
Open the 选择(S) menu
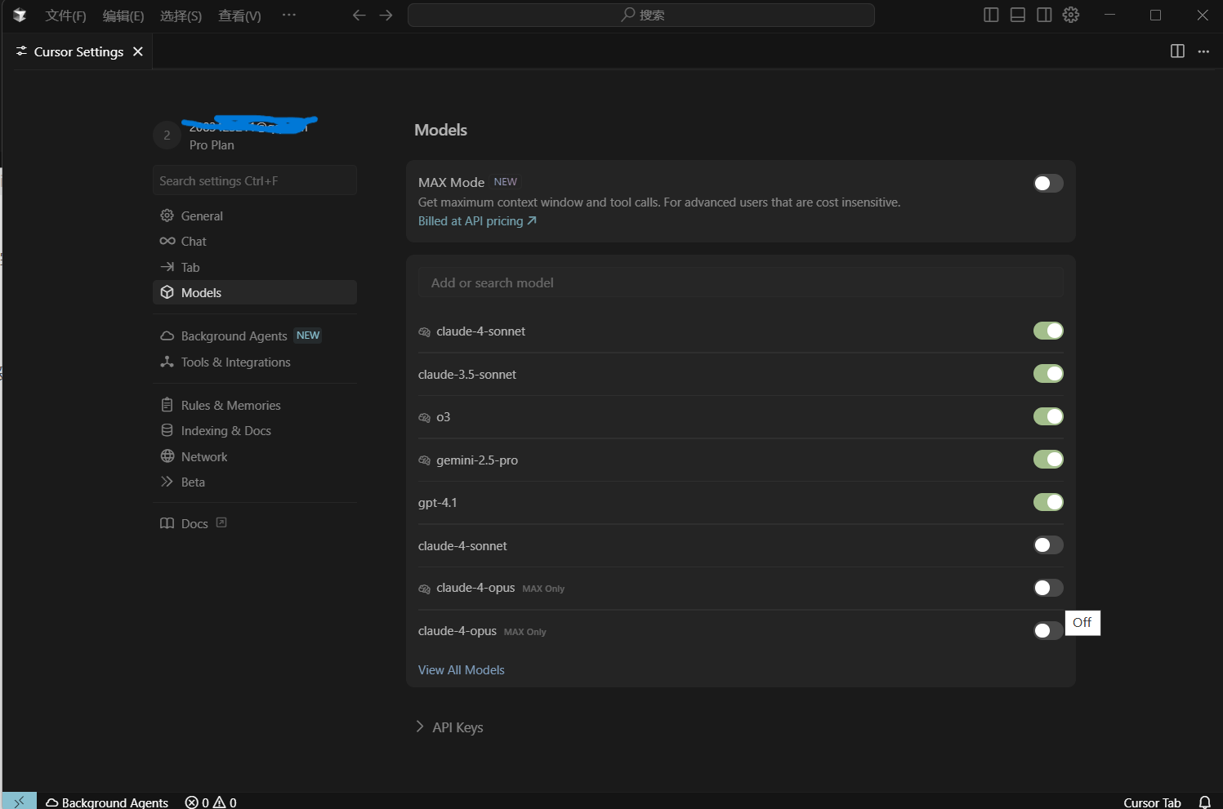pyautogui.click(x=181, y=16)
